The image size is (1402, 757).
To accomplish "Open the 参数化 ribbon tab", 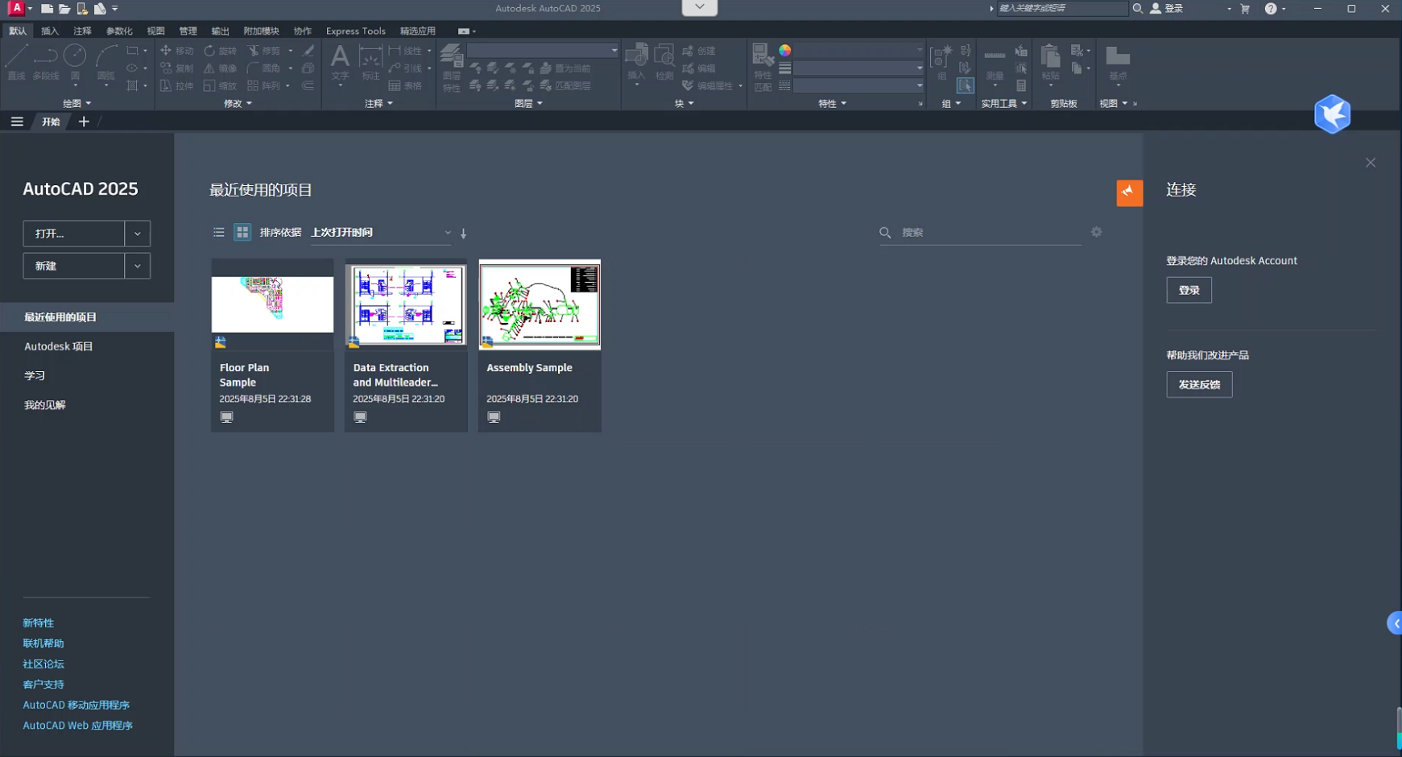I will click(119, 31).
